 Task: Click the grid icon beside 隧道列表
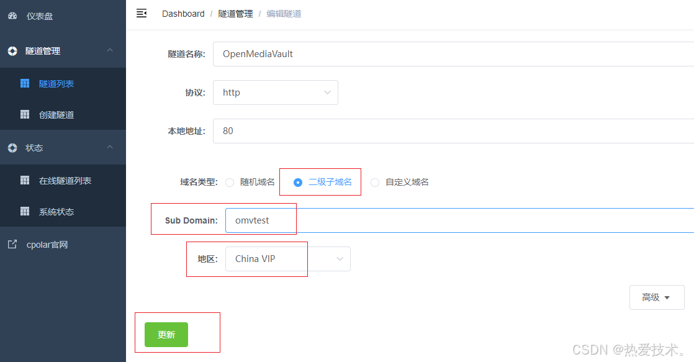[x=25, y=83]
